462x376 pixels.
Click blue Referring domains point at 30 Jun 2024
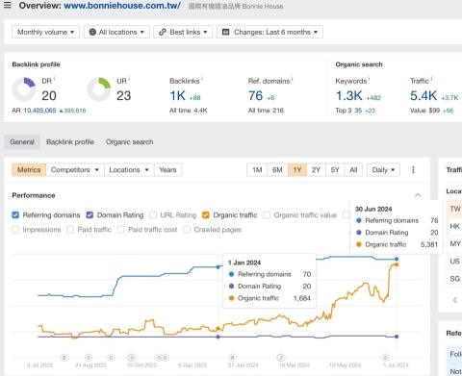pos(397,259)
